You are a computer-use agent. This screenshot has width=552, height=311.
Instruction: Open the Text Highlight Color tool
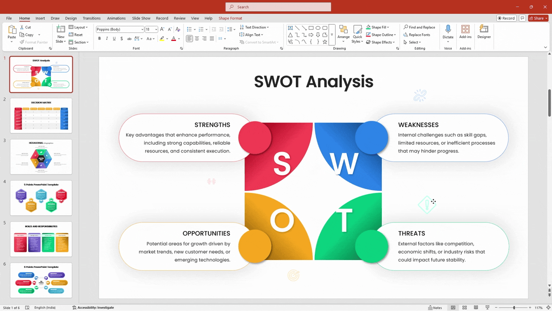[163, 38]
